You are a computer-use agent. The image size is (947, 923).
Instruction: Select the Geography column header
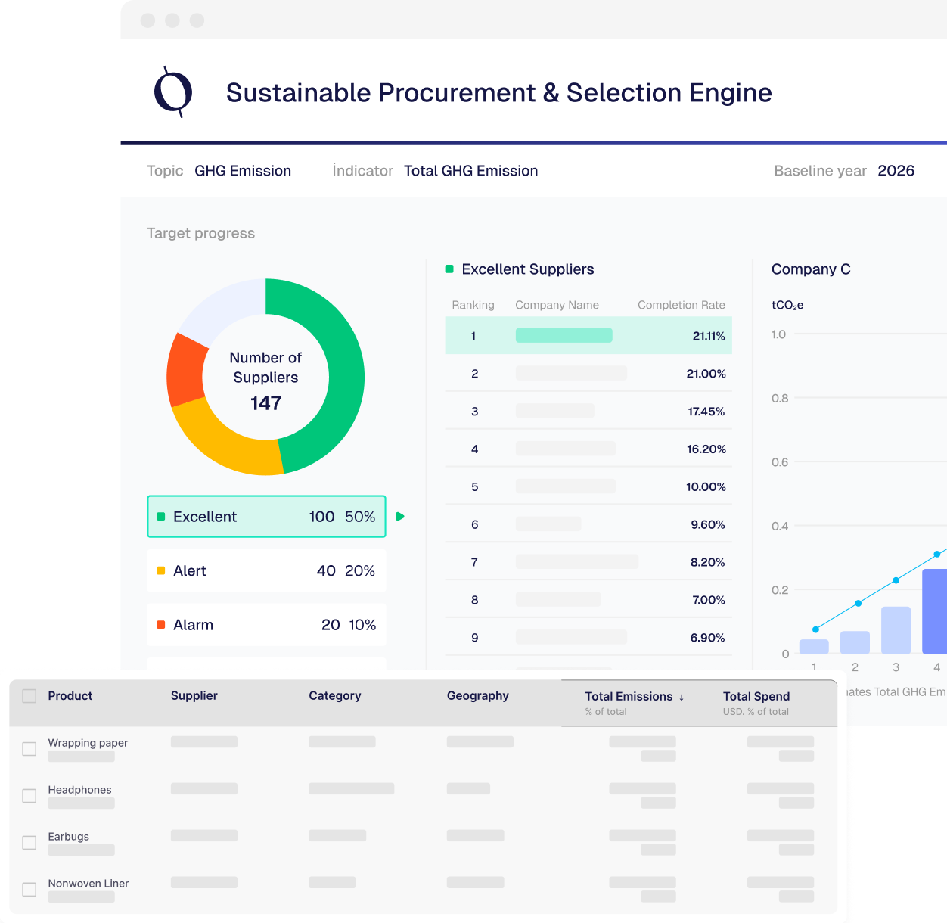(x=477, y=695)
